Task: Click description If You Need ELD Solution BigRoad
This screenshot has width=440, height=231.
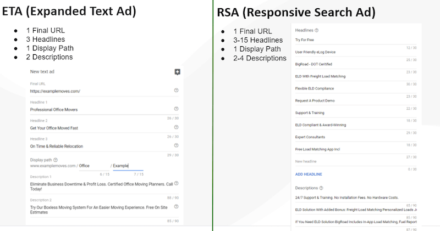Action: tap(356, 222)
